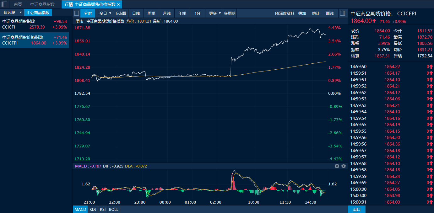This screenshot has width=434, height=213.
Task: Close the 行情-中证商品期货价格指数 tab
Action: point(118,4)
